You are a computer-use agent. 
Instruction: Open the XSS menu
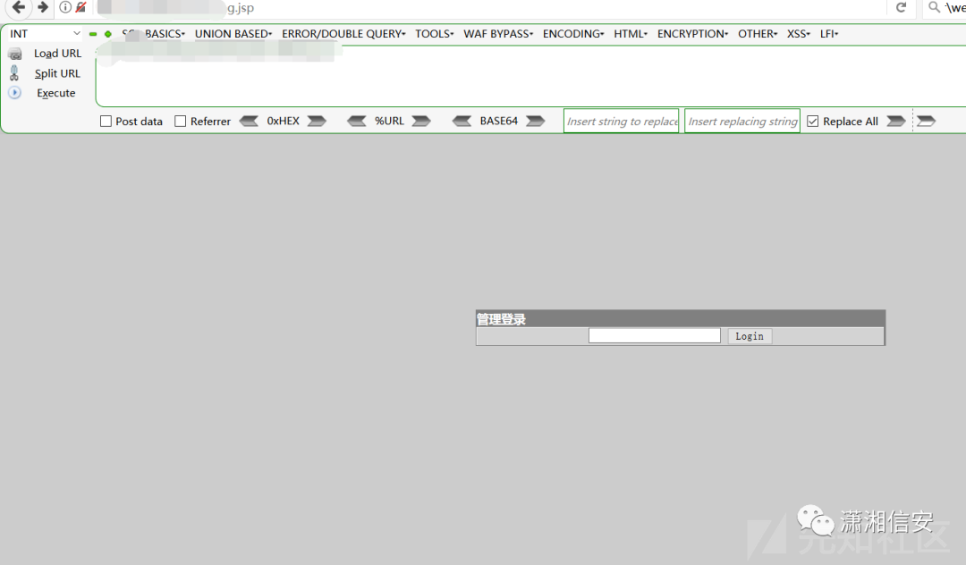(799, 34)
